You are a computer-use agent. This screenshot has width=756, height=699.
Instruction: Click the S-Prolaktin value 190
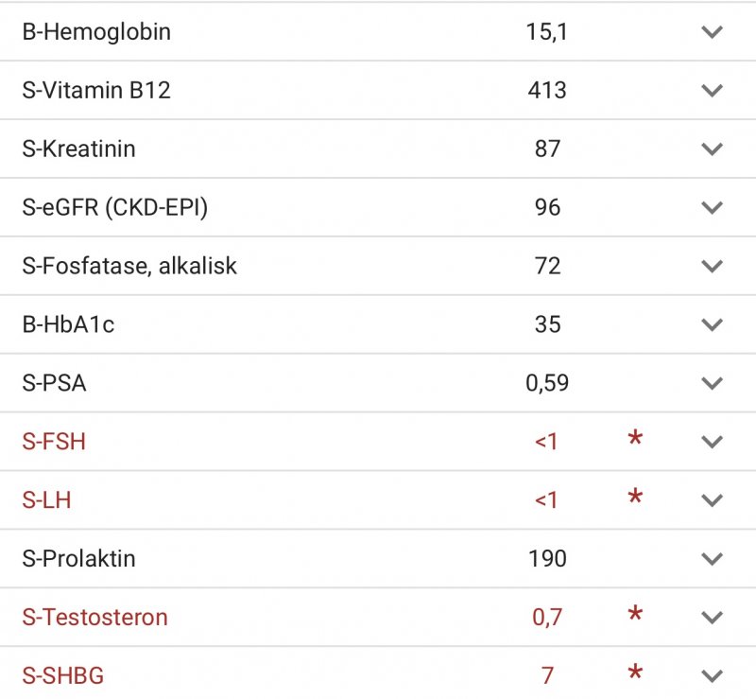(x=547, y=559)
